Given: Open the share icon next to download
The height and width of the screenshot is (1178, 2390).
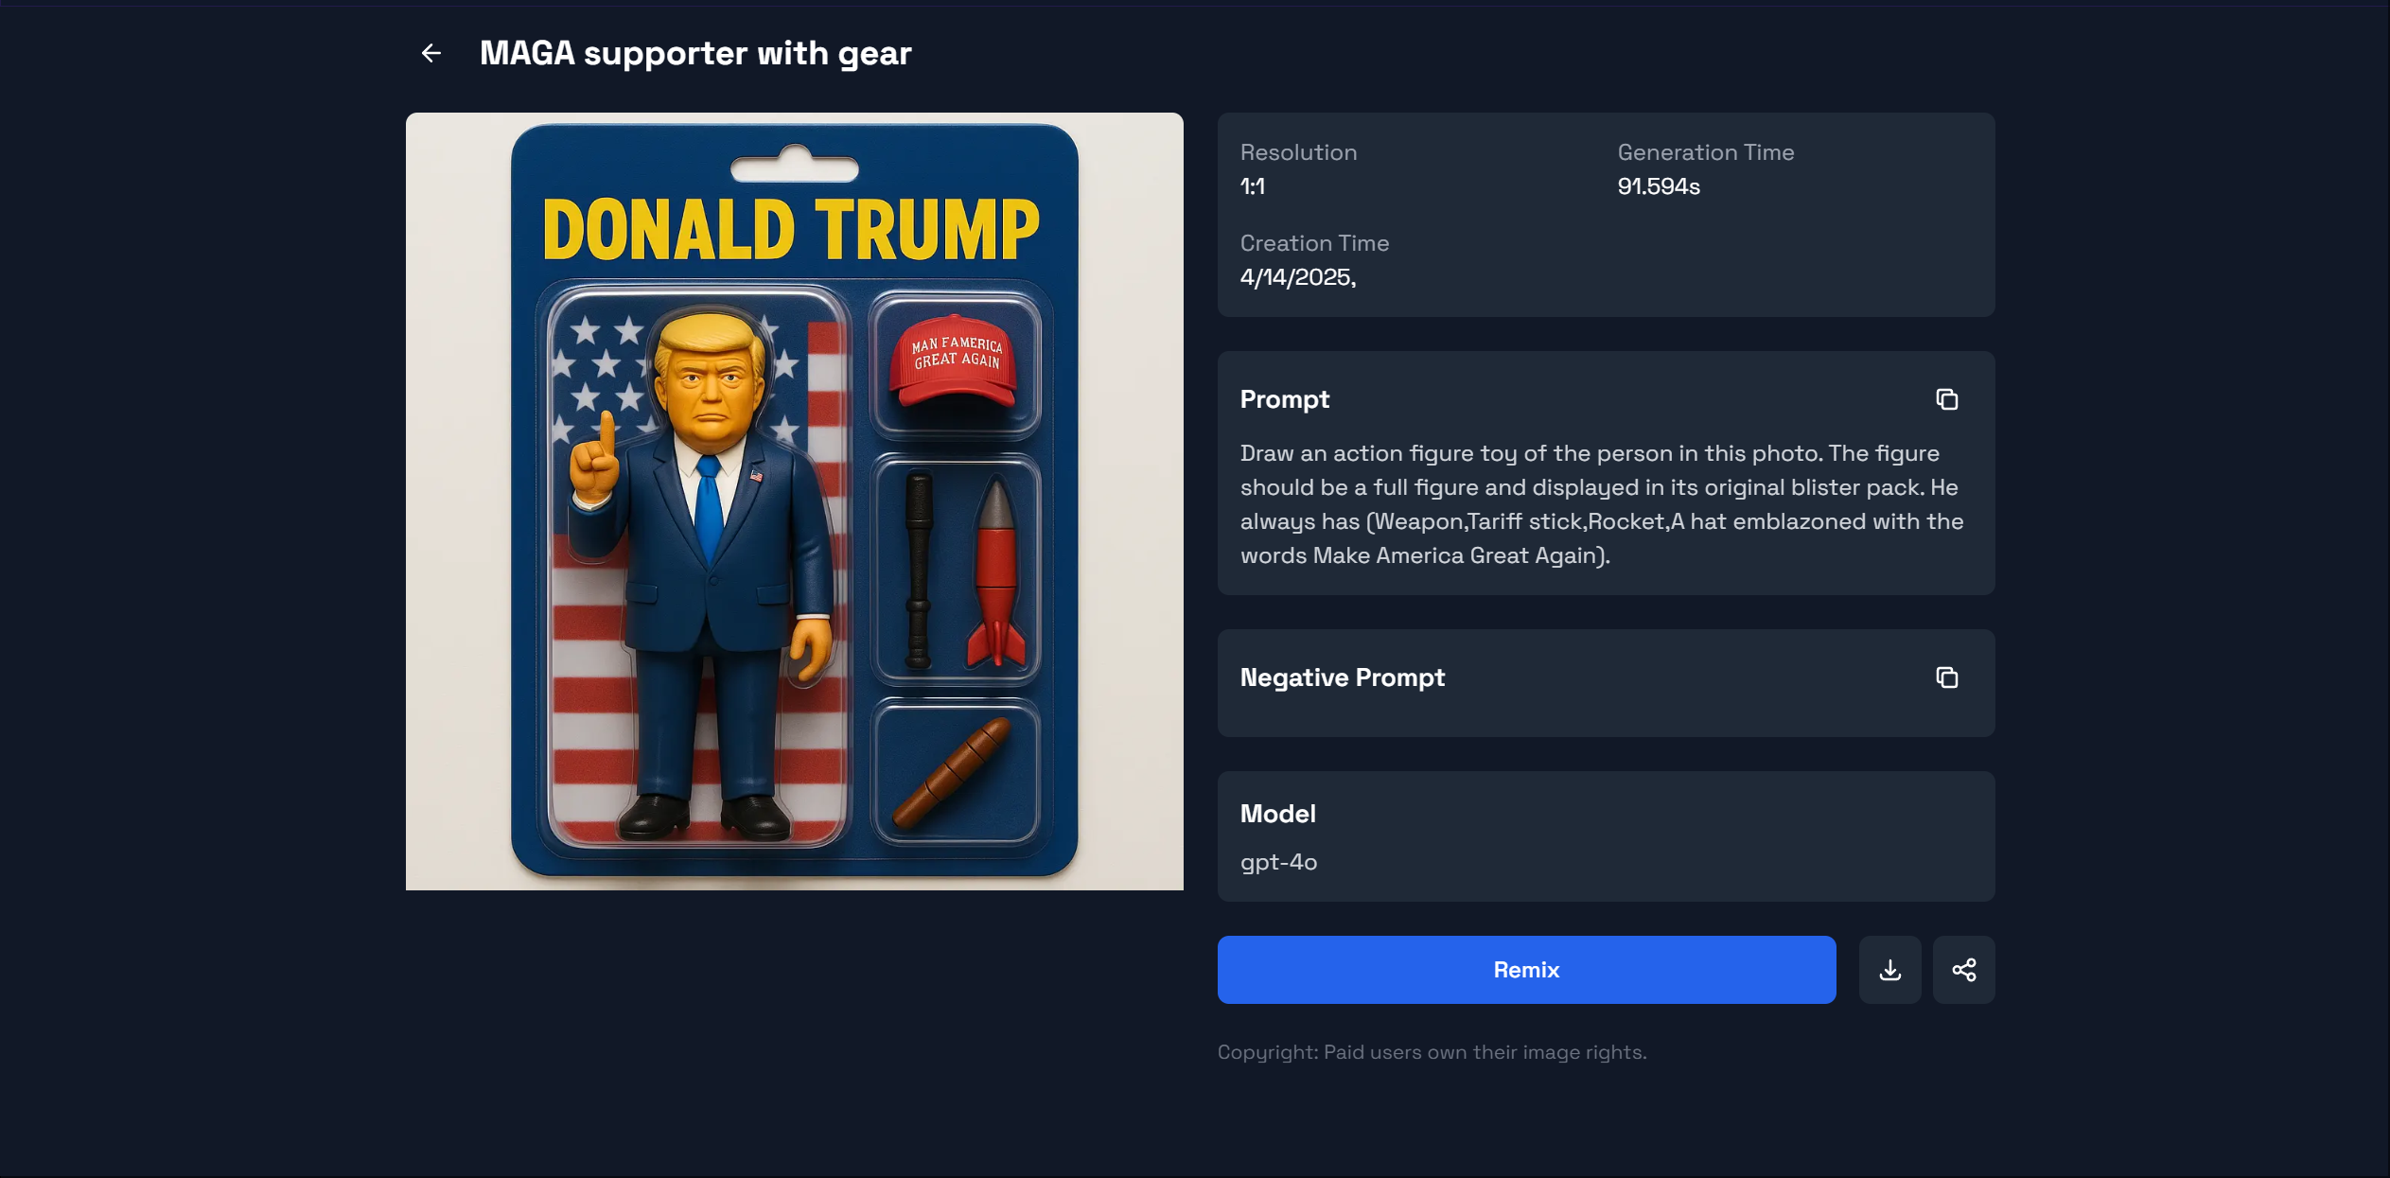Looking at the screenshot, I should click(1963, 970).
